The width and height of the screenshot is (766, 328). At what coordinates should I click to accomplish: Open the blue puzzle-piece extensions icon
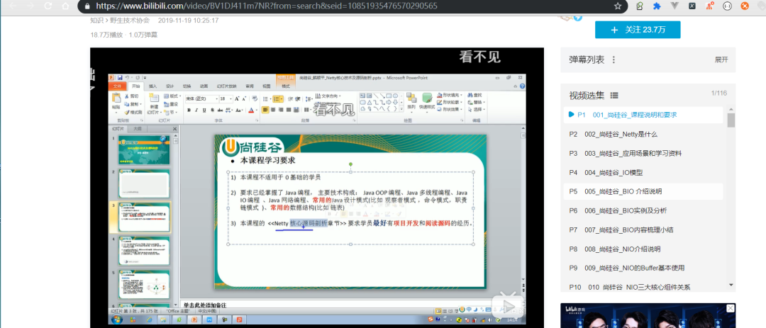tap(657, 6)
